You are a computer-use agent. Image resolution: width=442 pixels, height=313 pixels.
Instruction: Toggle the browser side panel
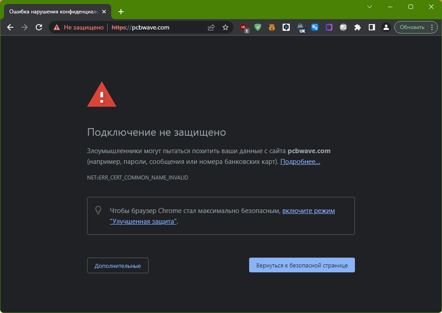pos(371,27)
